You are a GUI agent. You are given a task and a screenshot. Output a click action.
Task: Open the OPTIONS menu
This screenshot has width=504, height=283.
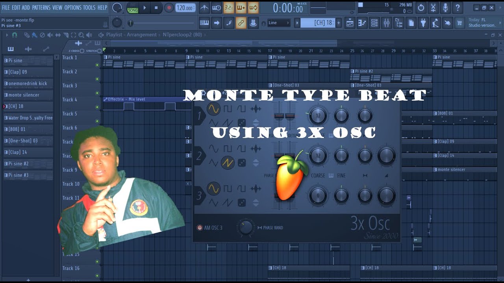(x=73, y=7)
